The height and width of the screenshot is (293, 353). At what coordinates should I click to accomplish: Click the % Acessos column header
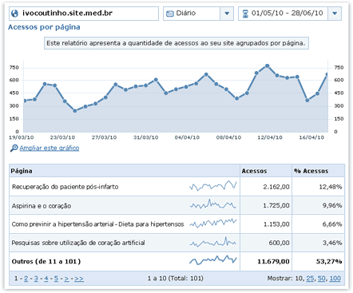click(318, 171)
